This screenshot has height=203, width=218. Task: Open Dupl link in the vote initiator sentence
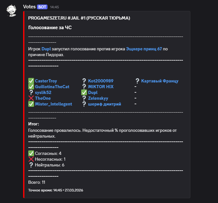[46, 49]
